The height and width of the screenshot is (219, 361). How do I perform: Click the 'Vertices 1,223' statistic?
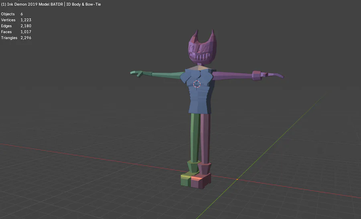pos(16,20)
